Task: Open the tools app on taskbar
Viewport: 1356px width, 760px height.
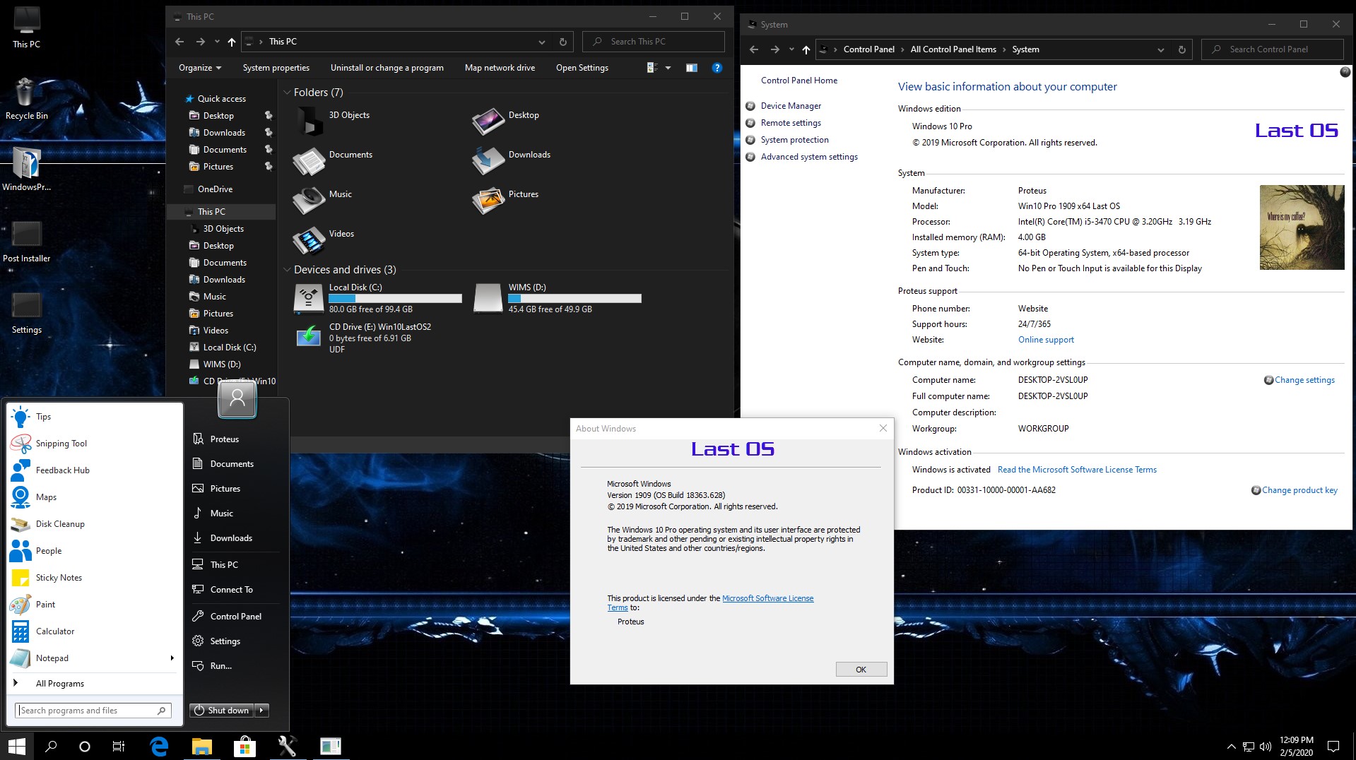Action: point(287,746)
